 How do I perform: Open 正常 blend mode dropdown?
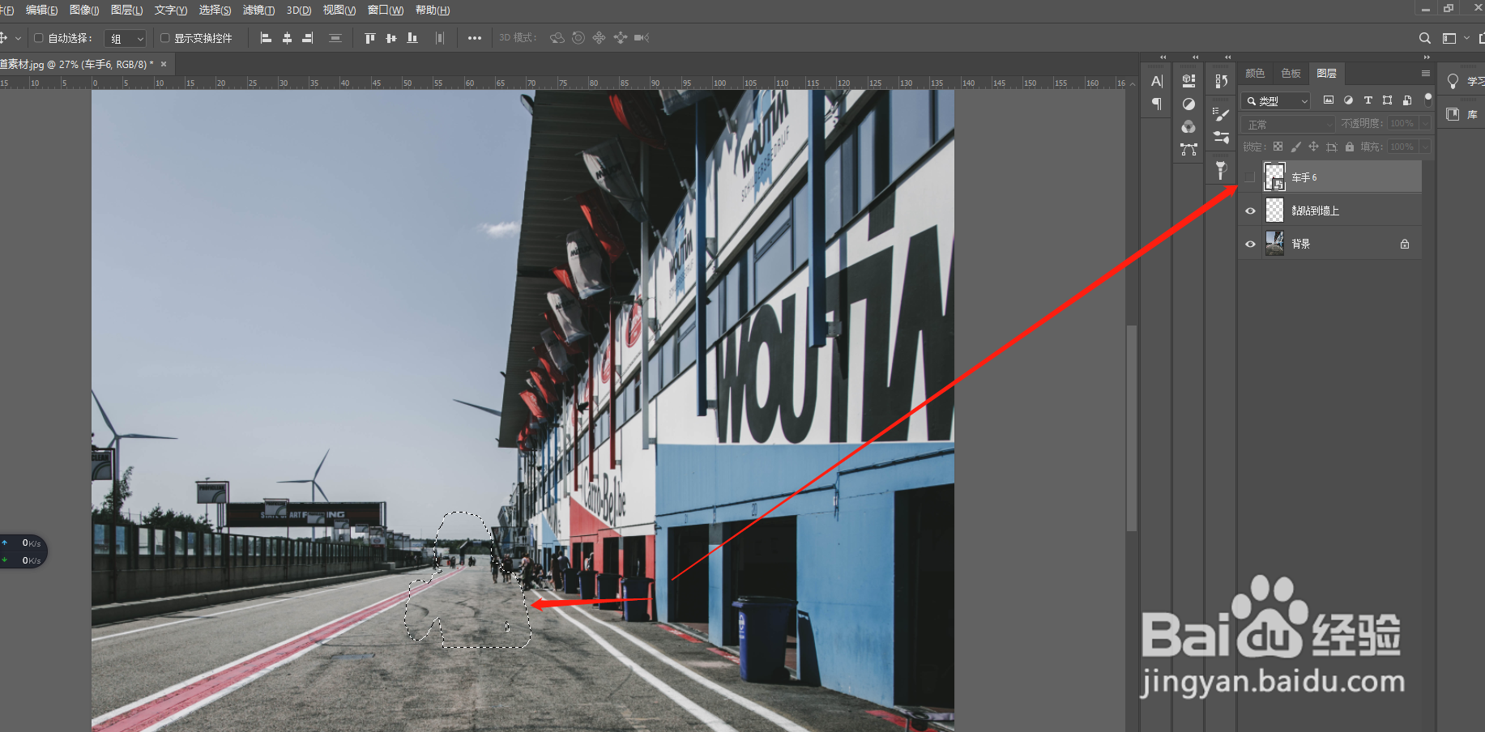(x=1288, y=124)
